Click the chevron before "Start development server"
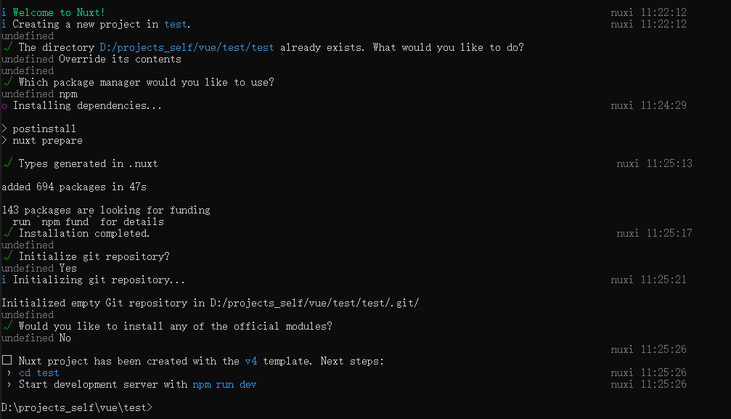The image size is (731, 419). tap(9, 385)
